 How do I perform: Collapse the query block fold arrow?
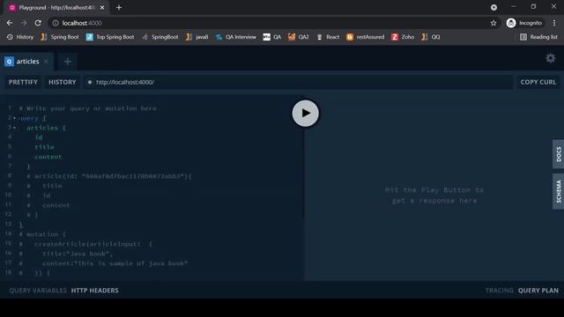pos(14,118)
